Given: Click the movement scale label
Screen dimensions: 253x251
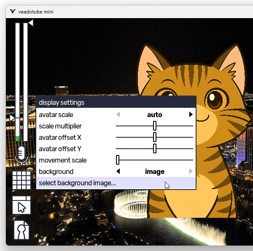Looking at the screenshot, I should (63, 160).
